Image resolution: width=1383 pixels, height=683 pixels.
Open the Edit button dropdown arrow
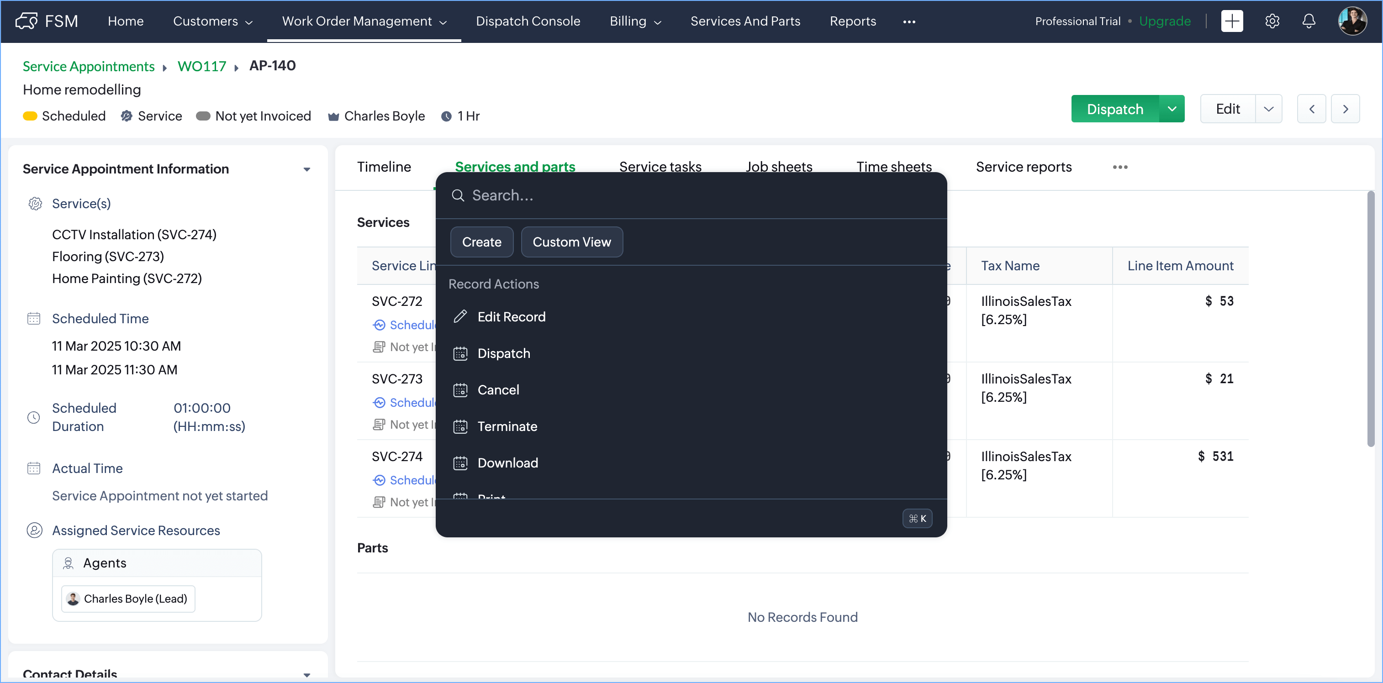[x=1268, y=109]
